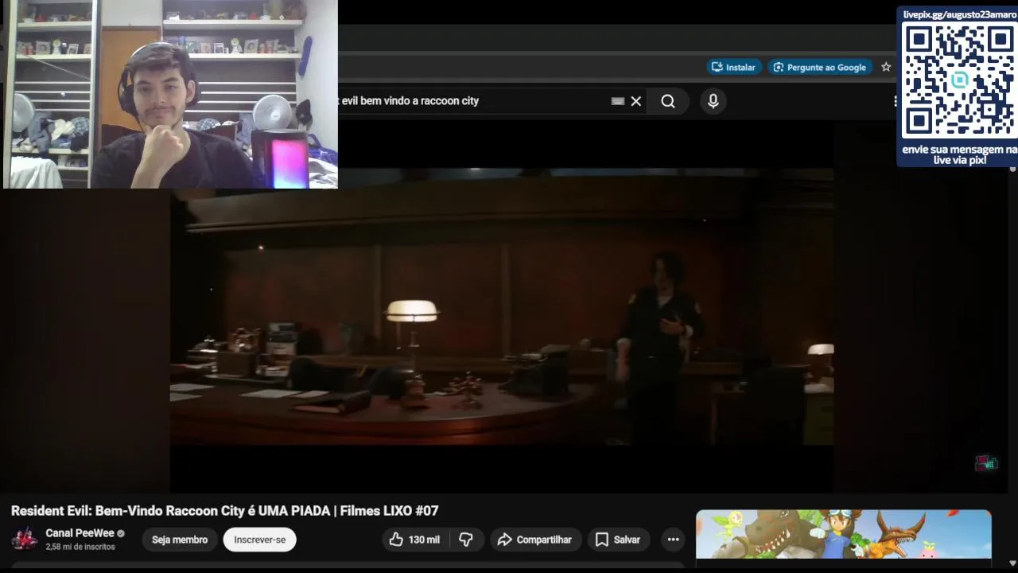The height and width of the screenshot is (573, 1018).
Task: Open the on-screen keyboard icon in search
Action: click(618, 101)
